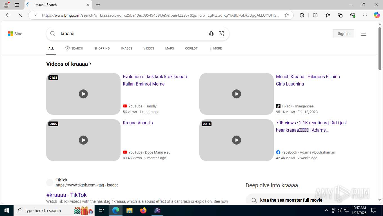Switch to the COPILOT tab
This screenshot has width=383, height=216.
point(191,48)
